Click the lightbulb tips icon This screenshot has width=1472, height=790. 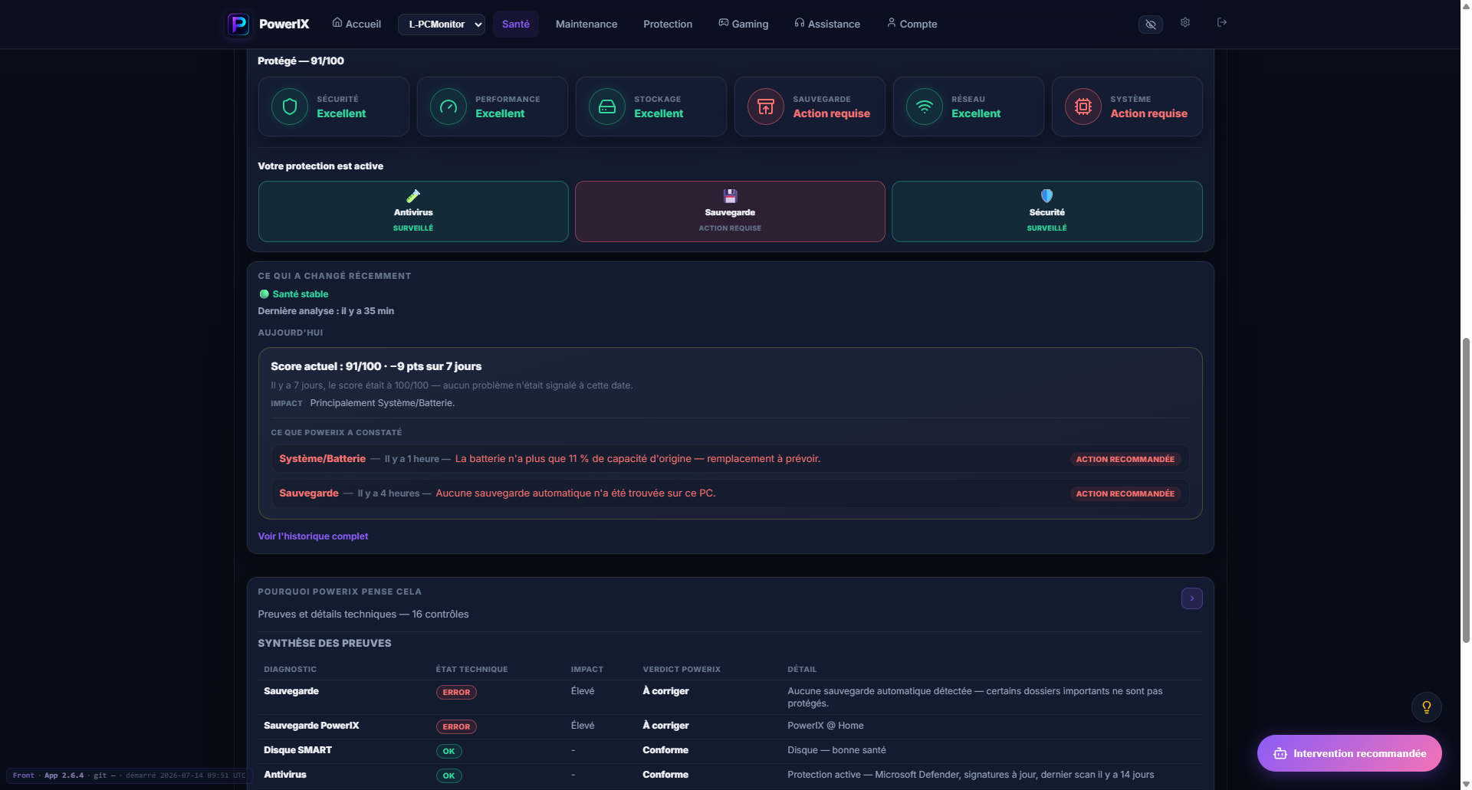1426,707
